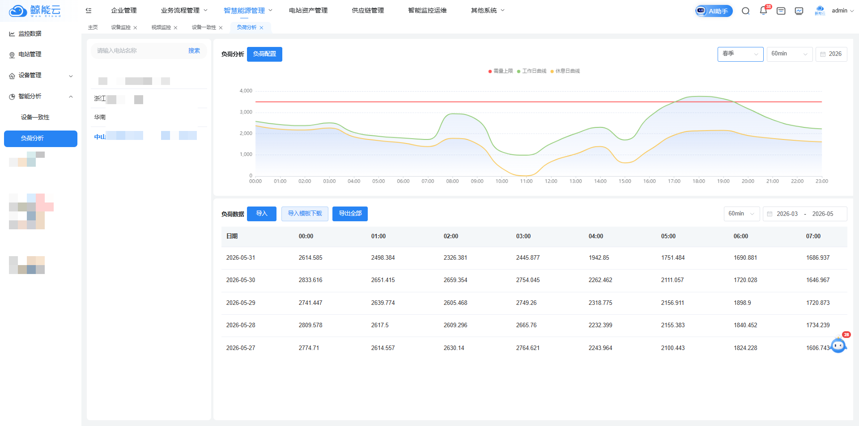Image resolution: width=859 pixels, height=426 pixels.
Task: Toggle 工作日曲线 legend series
Action: pyautogui.click(x=532, y=71)
